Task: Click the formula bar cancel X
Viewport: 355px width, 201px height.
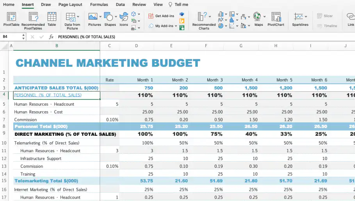Action: [32, 37]
